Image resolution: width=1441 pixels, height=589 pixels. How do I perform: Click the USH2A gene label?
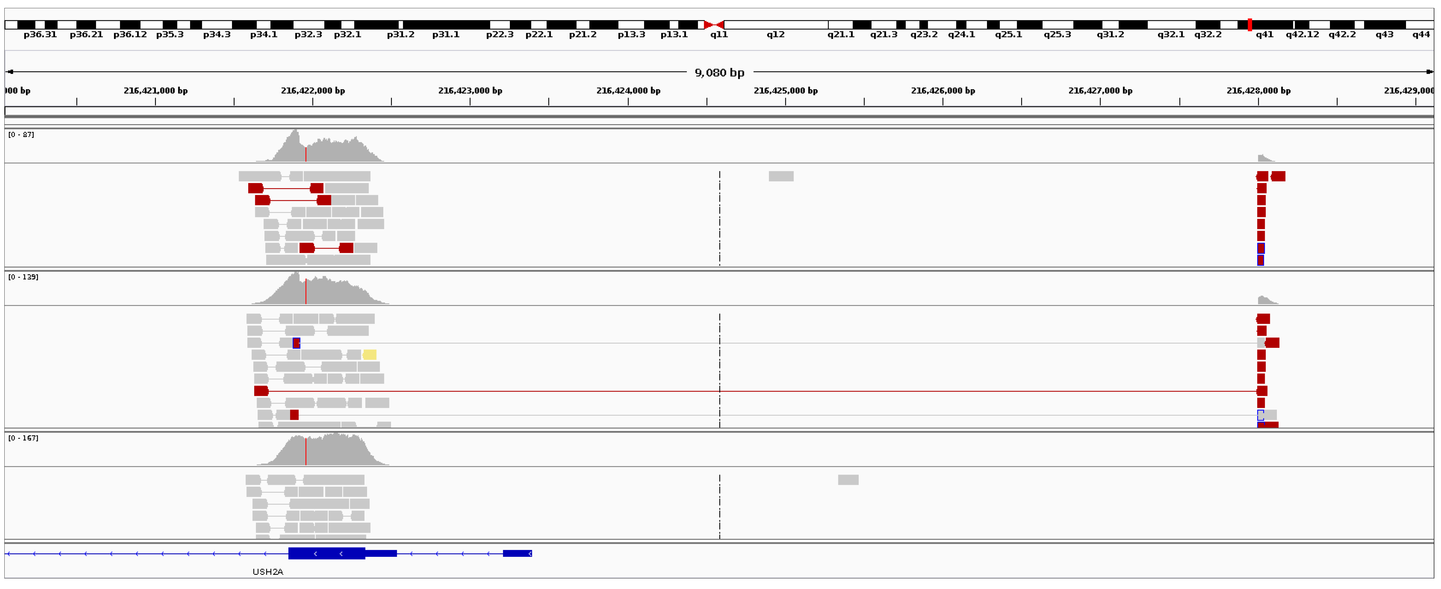268,572
